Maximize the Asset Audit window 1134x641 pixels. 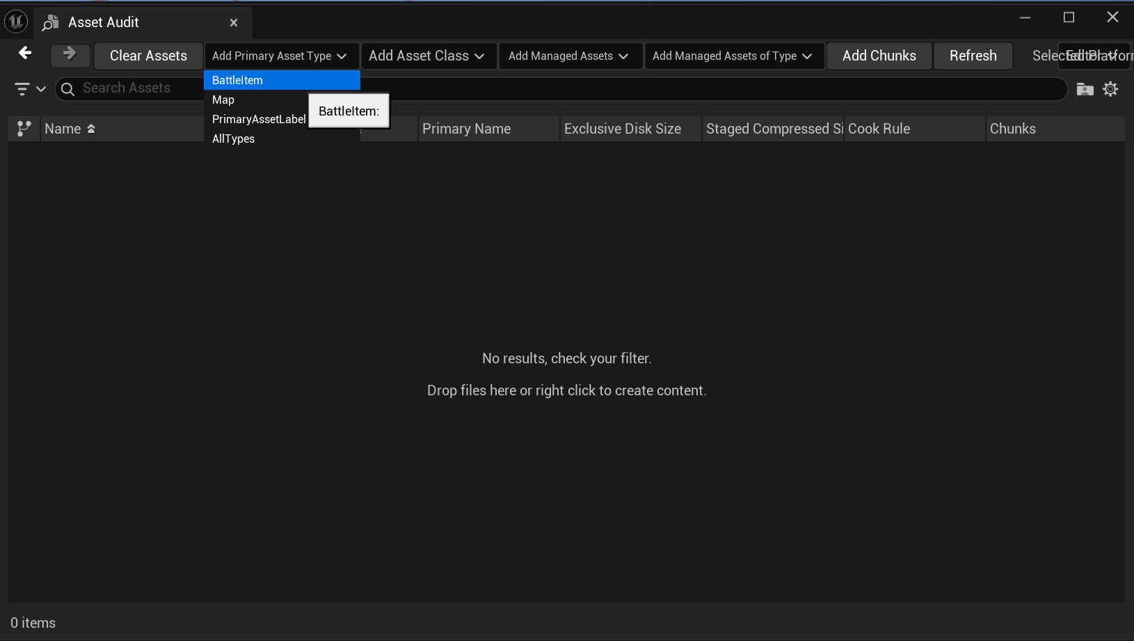(1069, 17)
